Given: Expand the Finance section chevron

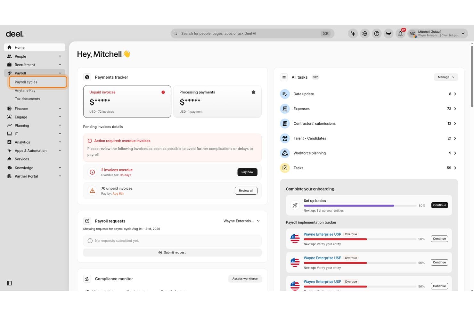Looking at the screenshot, I should pos(60,109).
